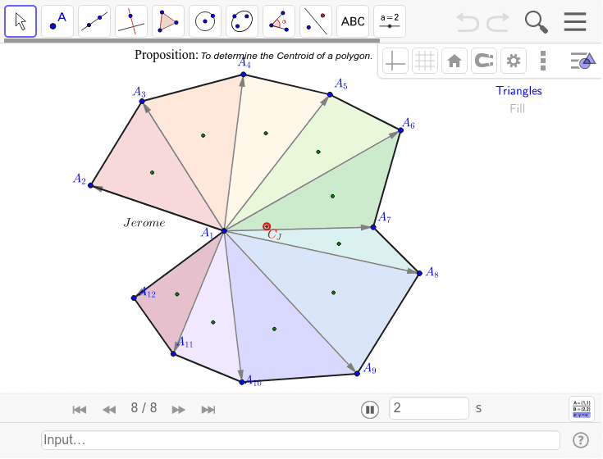Select the Perpendicular Line tool
The height and width of the screenshot is (459, 603).
click(131, 21)
